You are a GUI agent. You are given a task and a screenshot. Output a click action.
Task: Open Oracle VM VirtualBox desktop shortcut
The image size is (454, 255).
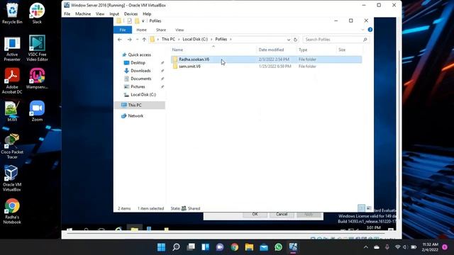point(12,178)
